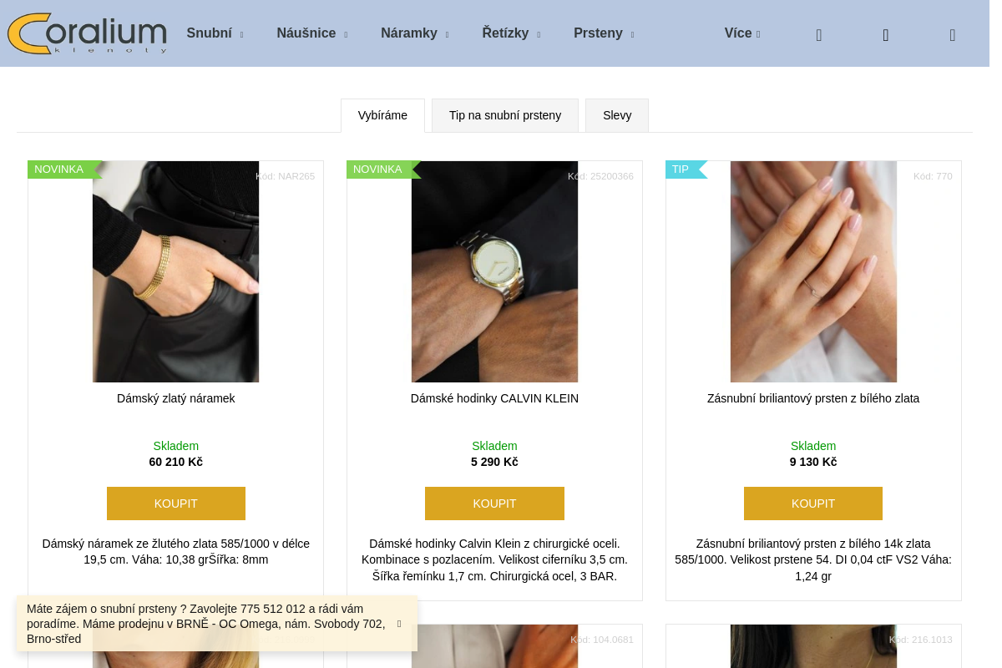This screenshot has height=668, width=1002.
Task: Open the Prsteny category menu
Action: (603, 33)
